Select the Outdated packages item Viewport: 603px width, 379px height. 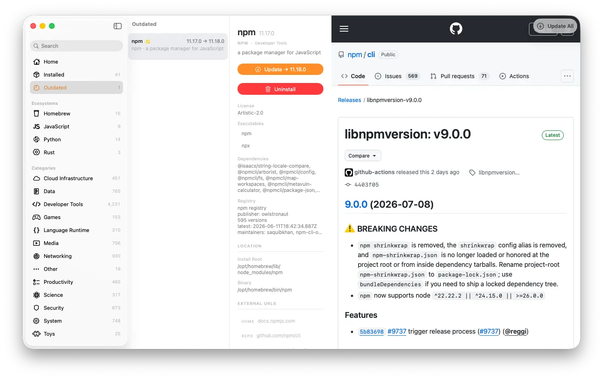[76, 87]
